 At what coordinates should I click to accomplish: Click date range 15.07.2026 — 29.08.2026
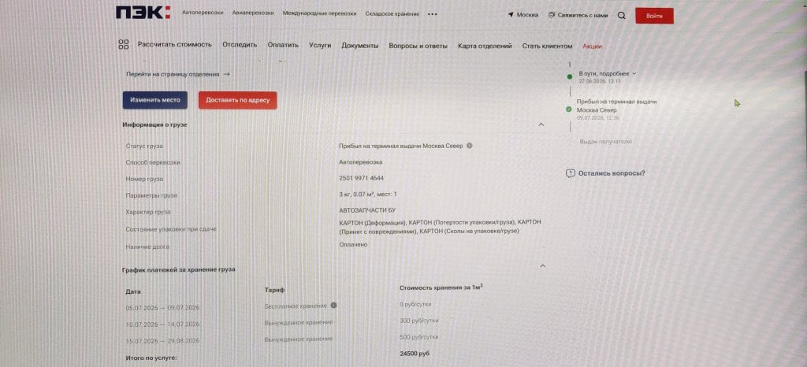click(162, 341)
